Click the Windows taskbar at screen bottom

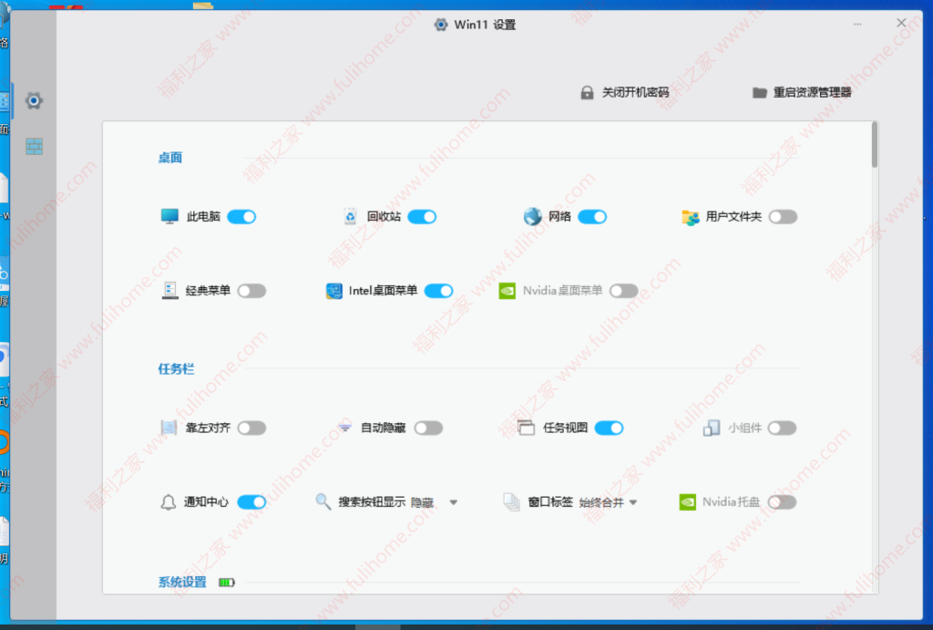click(x=466, y=625)
